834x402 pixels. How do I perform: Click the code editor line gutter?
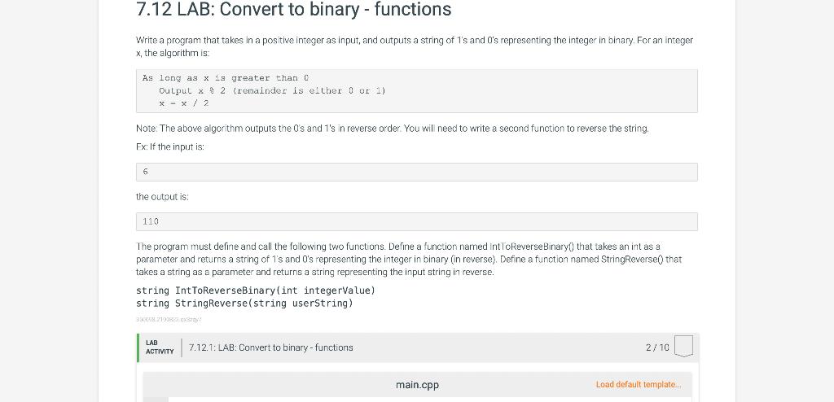156,400
